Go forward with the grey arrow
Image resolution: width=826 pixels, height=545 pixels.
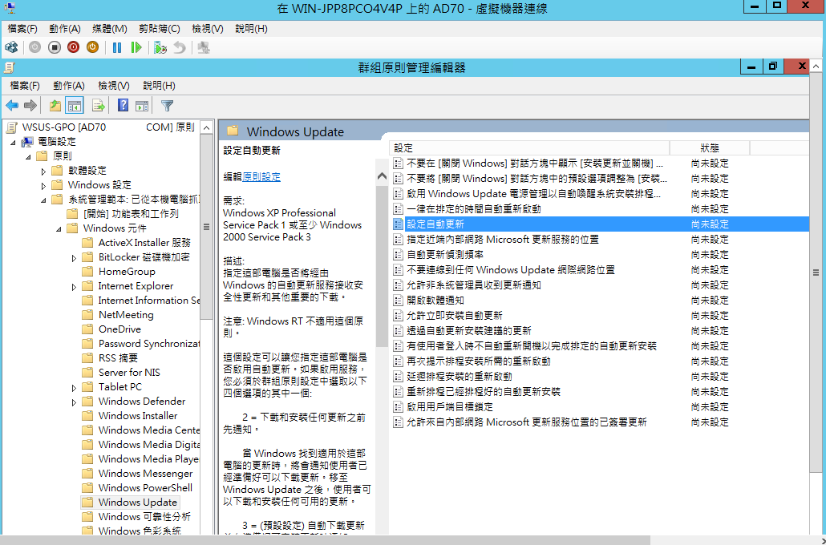(x=30, y=105)
